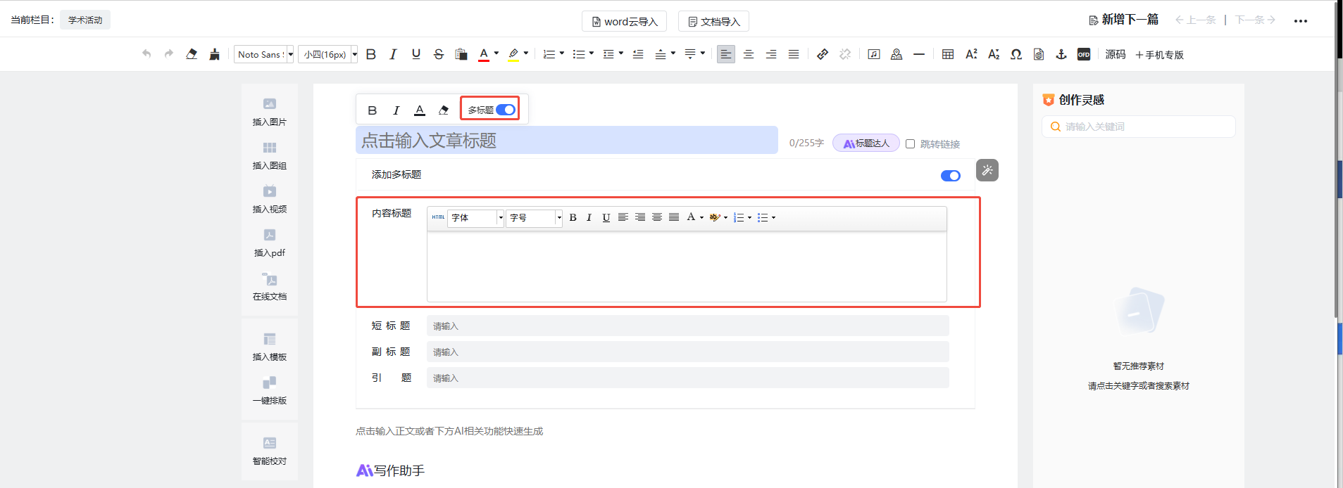Click the strikethrough icon in main toolbar

pos(439,54)
